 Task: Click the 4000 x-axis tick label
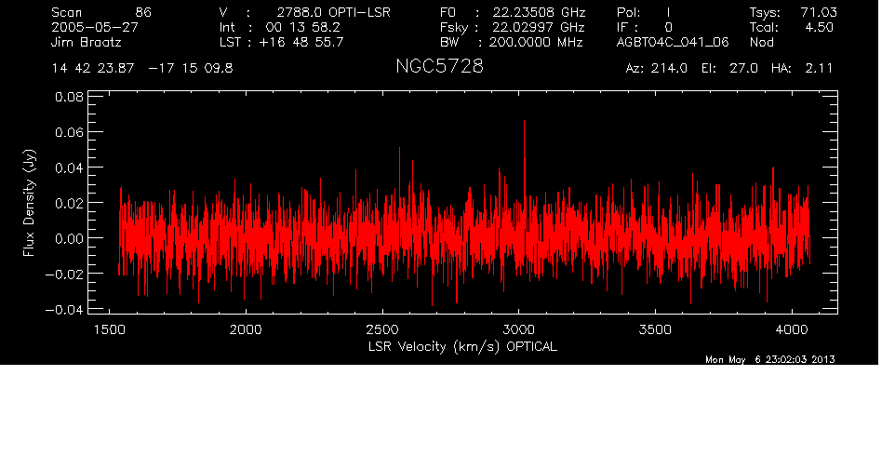[x=792, y=329]
